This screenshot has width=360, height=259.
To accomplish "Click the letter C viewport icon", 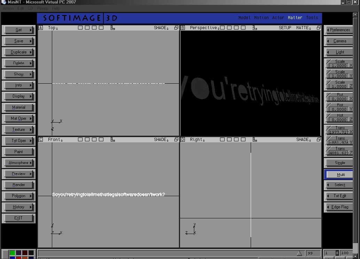I will point(41,140).
